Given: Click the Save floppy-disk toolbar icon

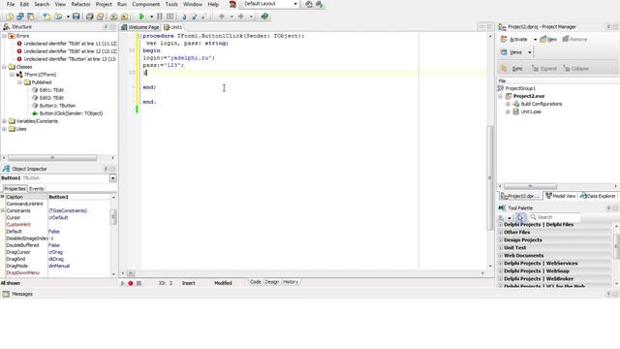Looking at the screenshot, I should click(77, 16).
